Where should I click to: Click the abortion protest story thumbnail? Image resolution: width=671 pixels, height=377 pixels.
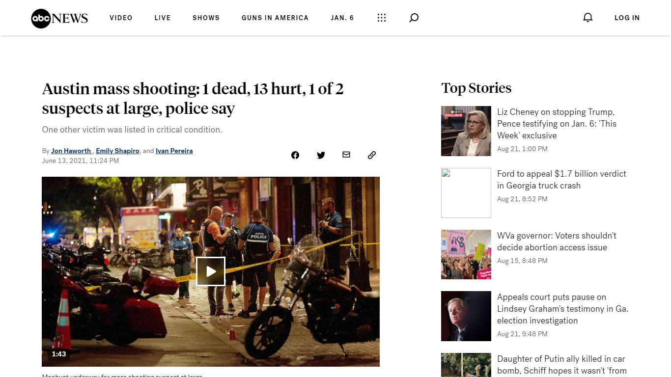point(466,255)
